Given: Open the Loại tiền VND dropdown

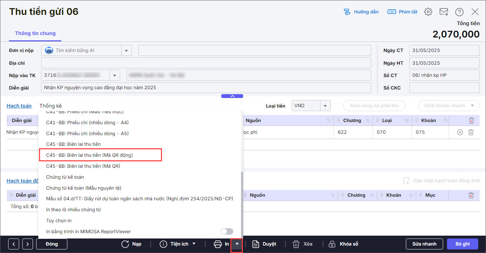Looking at the screenshot, I should [325, 105].
